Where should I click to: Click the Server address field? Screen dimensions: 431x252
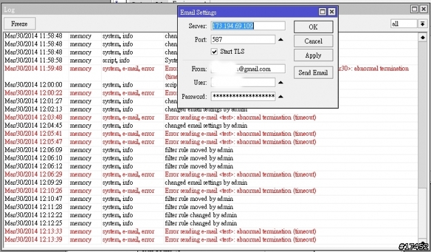[x=248, y=26]
